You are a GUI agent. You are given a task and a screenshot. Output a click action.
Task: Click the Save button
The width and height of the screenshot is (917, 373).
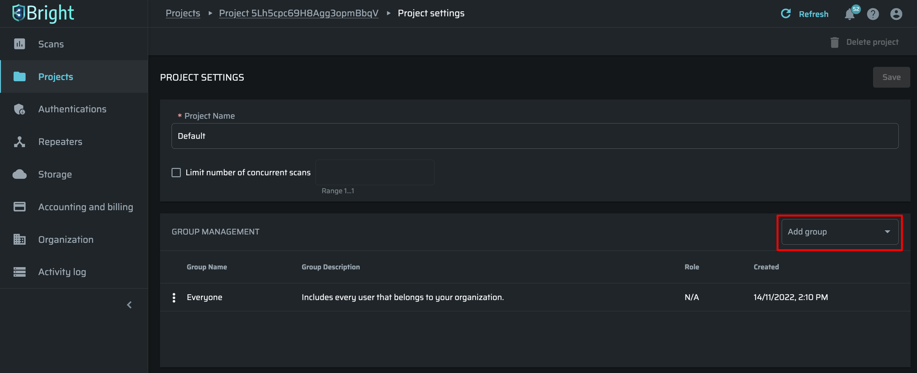point(891,77)
